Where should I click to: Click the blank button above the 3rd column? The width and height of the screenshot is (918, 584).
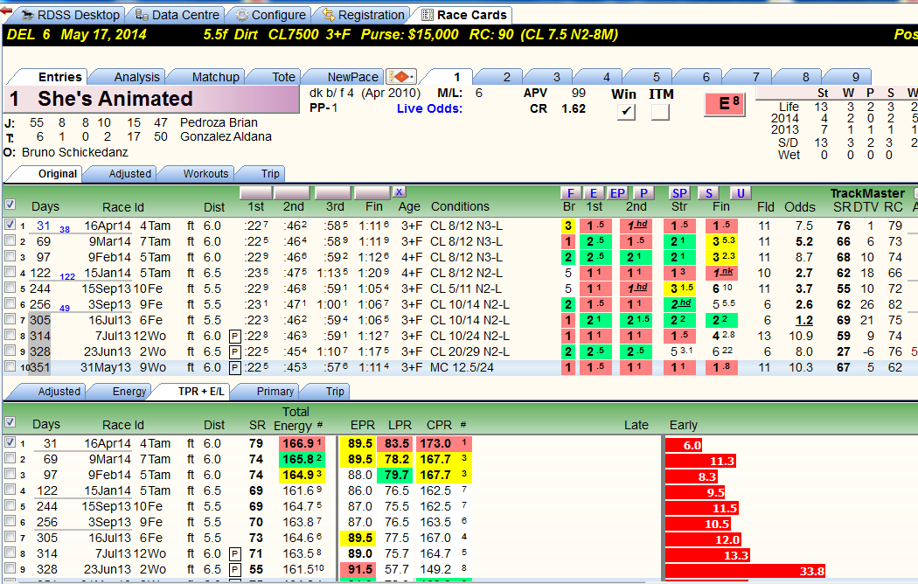click(332, 192)
